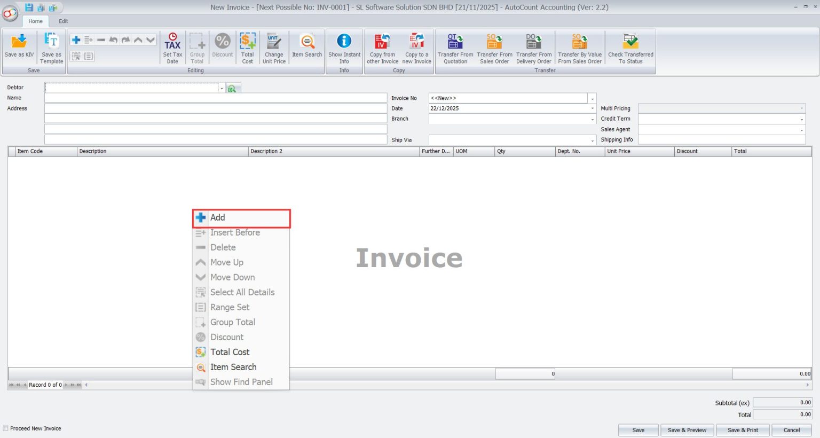Click inside the Address input field
The image size is (820, 438).
coord(214,108)
